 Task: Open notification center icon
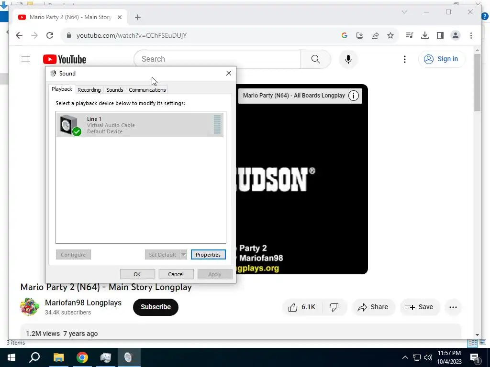click(475, 358)
